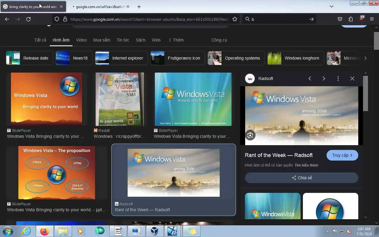
Task: Click the shield tracking protection icon
Action: 57,19
